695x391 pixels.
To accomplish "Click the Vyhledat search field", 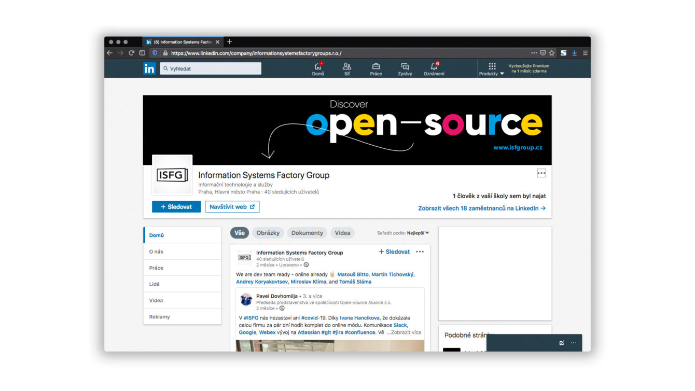I will (211, 68).
